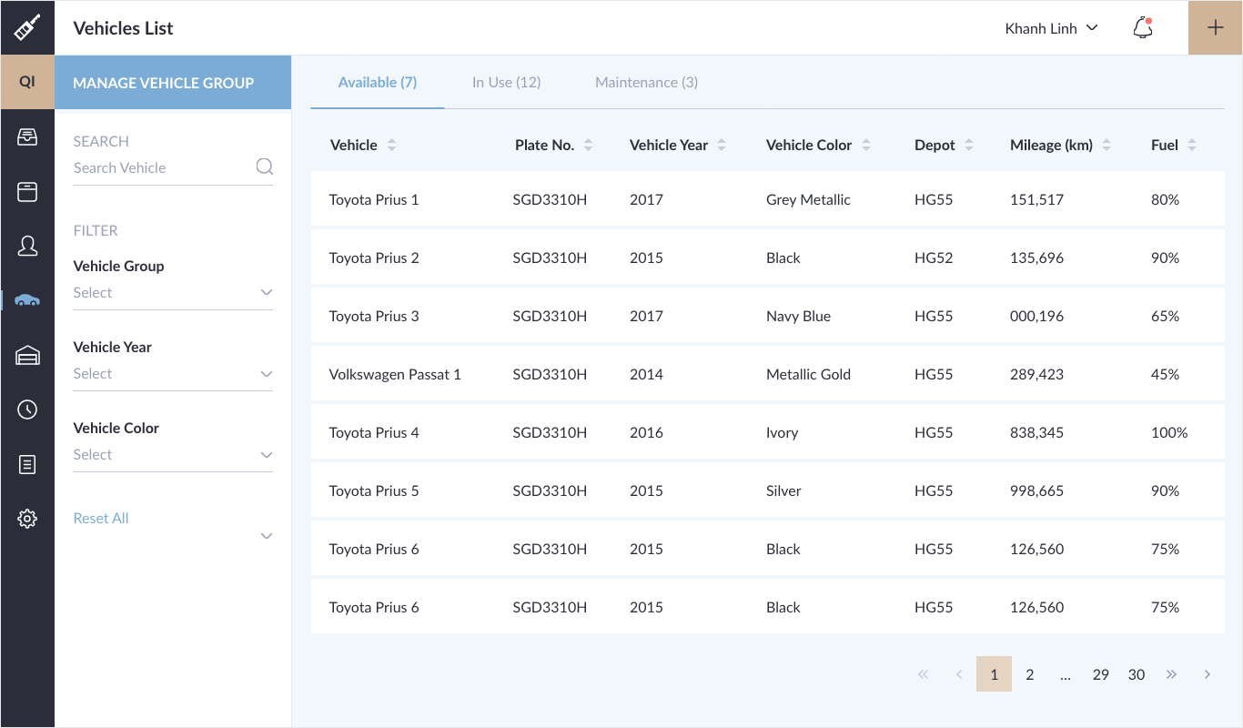Viewport: 1243px width, 728px height.
Task: Click the Toyota Prius 4 row
Action: pyautogui.click(x=767, y=432)
